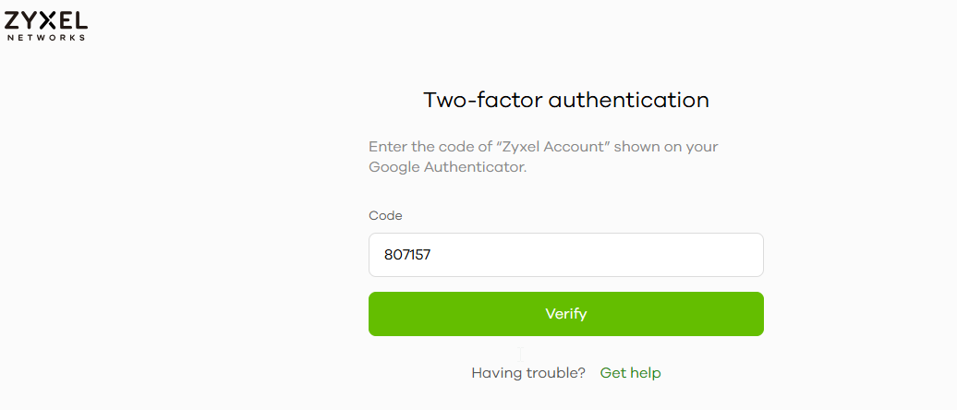
Task: Click the "Verify" text label on the button
Action: pos(565,314)
